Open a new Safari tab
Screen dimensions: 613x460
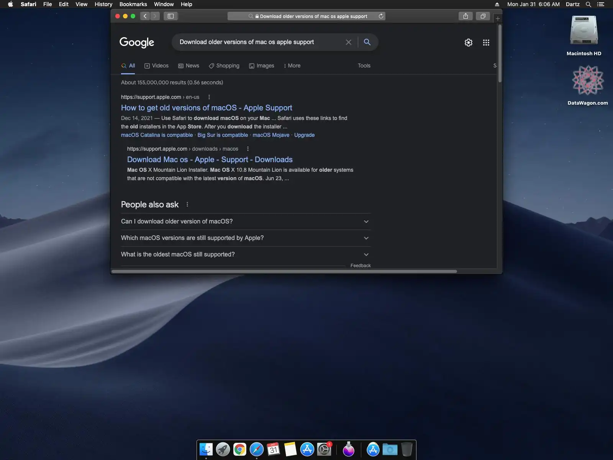pos(498,18)
